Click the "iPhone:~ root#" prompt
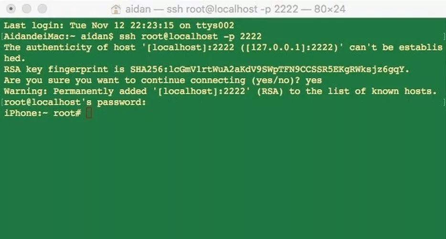This screenshot has width=446, height=239. pos(42,113)
